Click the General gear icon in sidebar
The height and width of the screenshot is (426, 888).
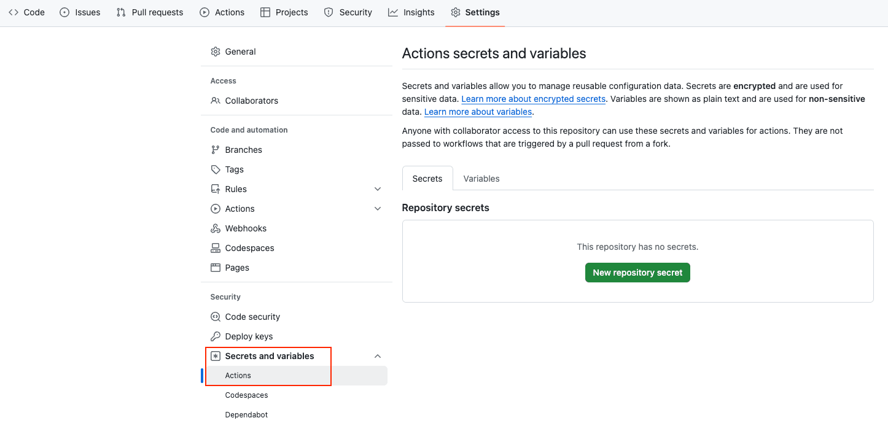click(x=216, y=52)
